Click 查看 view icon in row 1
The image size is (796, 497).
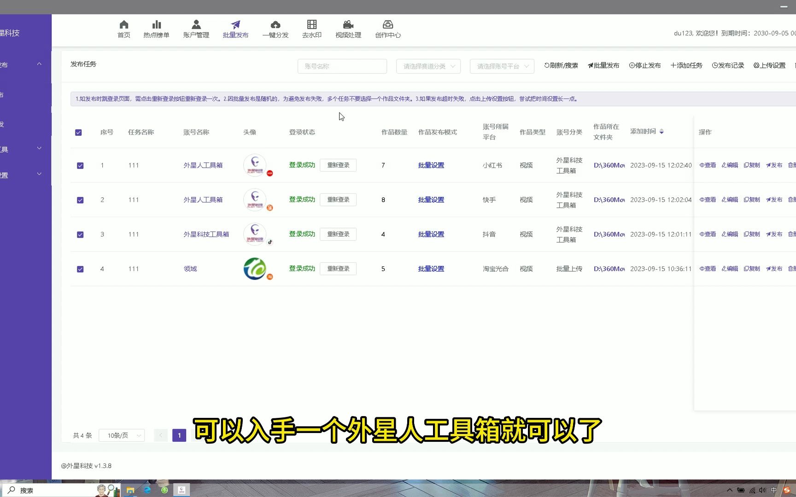point(708,165)
